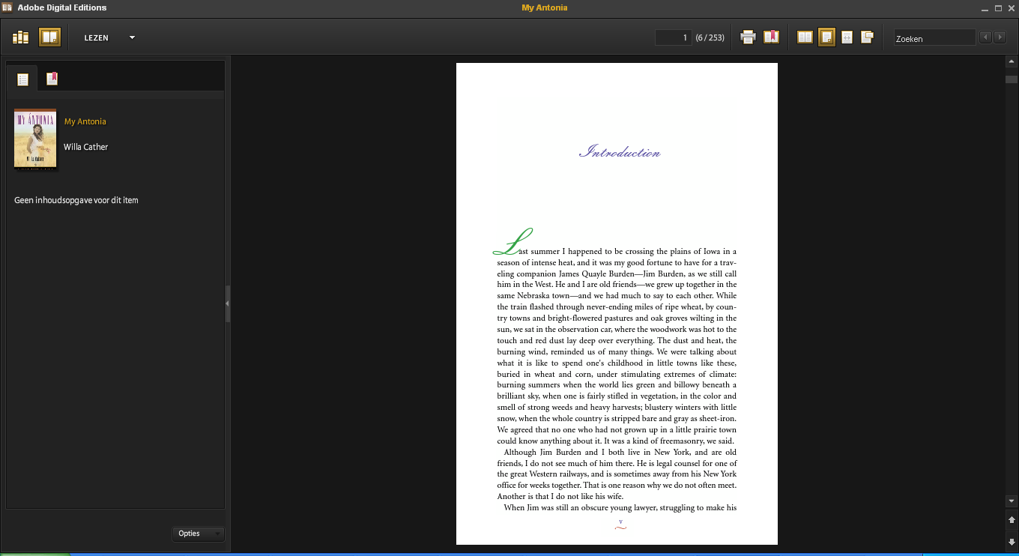The width and height of the screenshot is (1019, 556).
Task: Open the Table of Contents panel tab
Action: coord(22,79)
